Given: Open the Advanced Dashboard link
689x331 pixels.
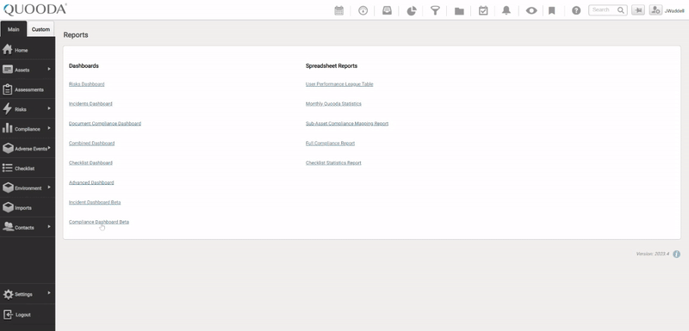Looking at the screenshot, I should (x=91, y=182).
